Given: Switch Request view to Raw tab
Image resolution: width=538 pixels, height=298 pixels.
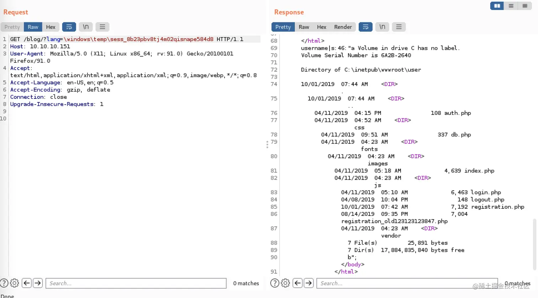Looking at the screenshot, I should tap(33, 27).
